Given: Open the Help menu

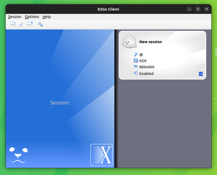Looking at the screenshot, I should tap(47, 17).
